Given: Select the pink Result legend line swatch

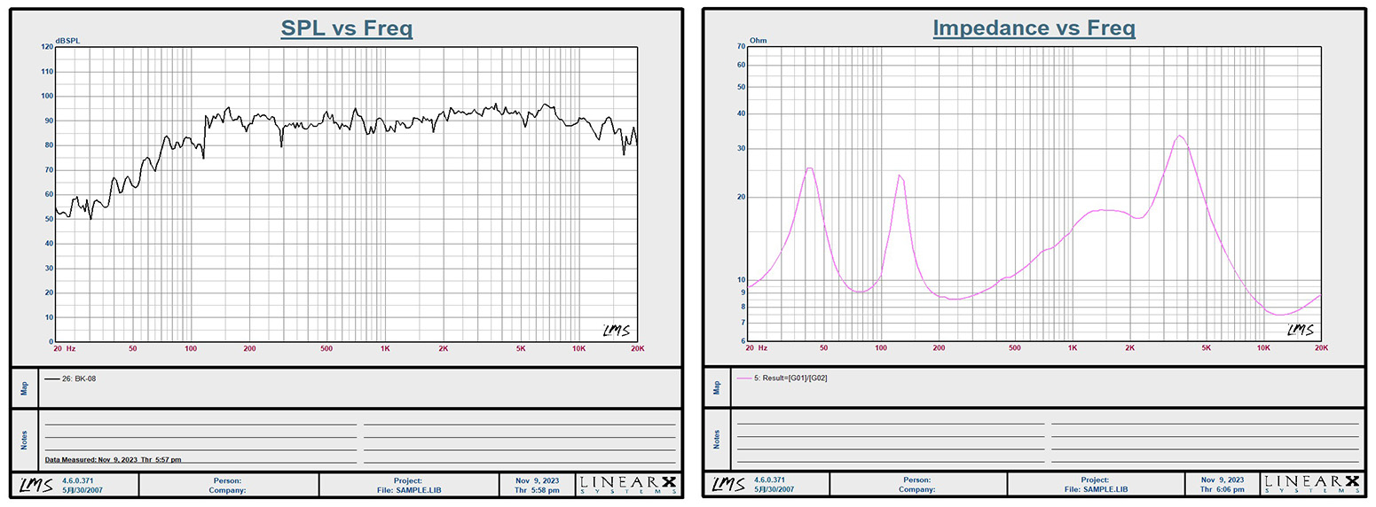Looking at the screenshot, I should tap(743, 378).
